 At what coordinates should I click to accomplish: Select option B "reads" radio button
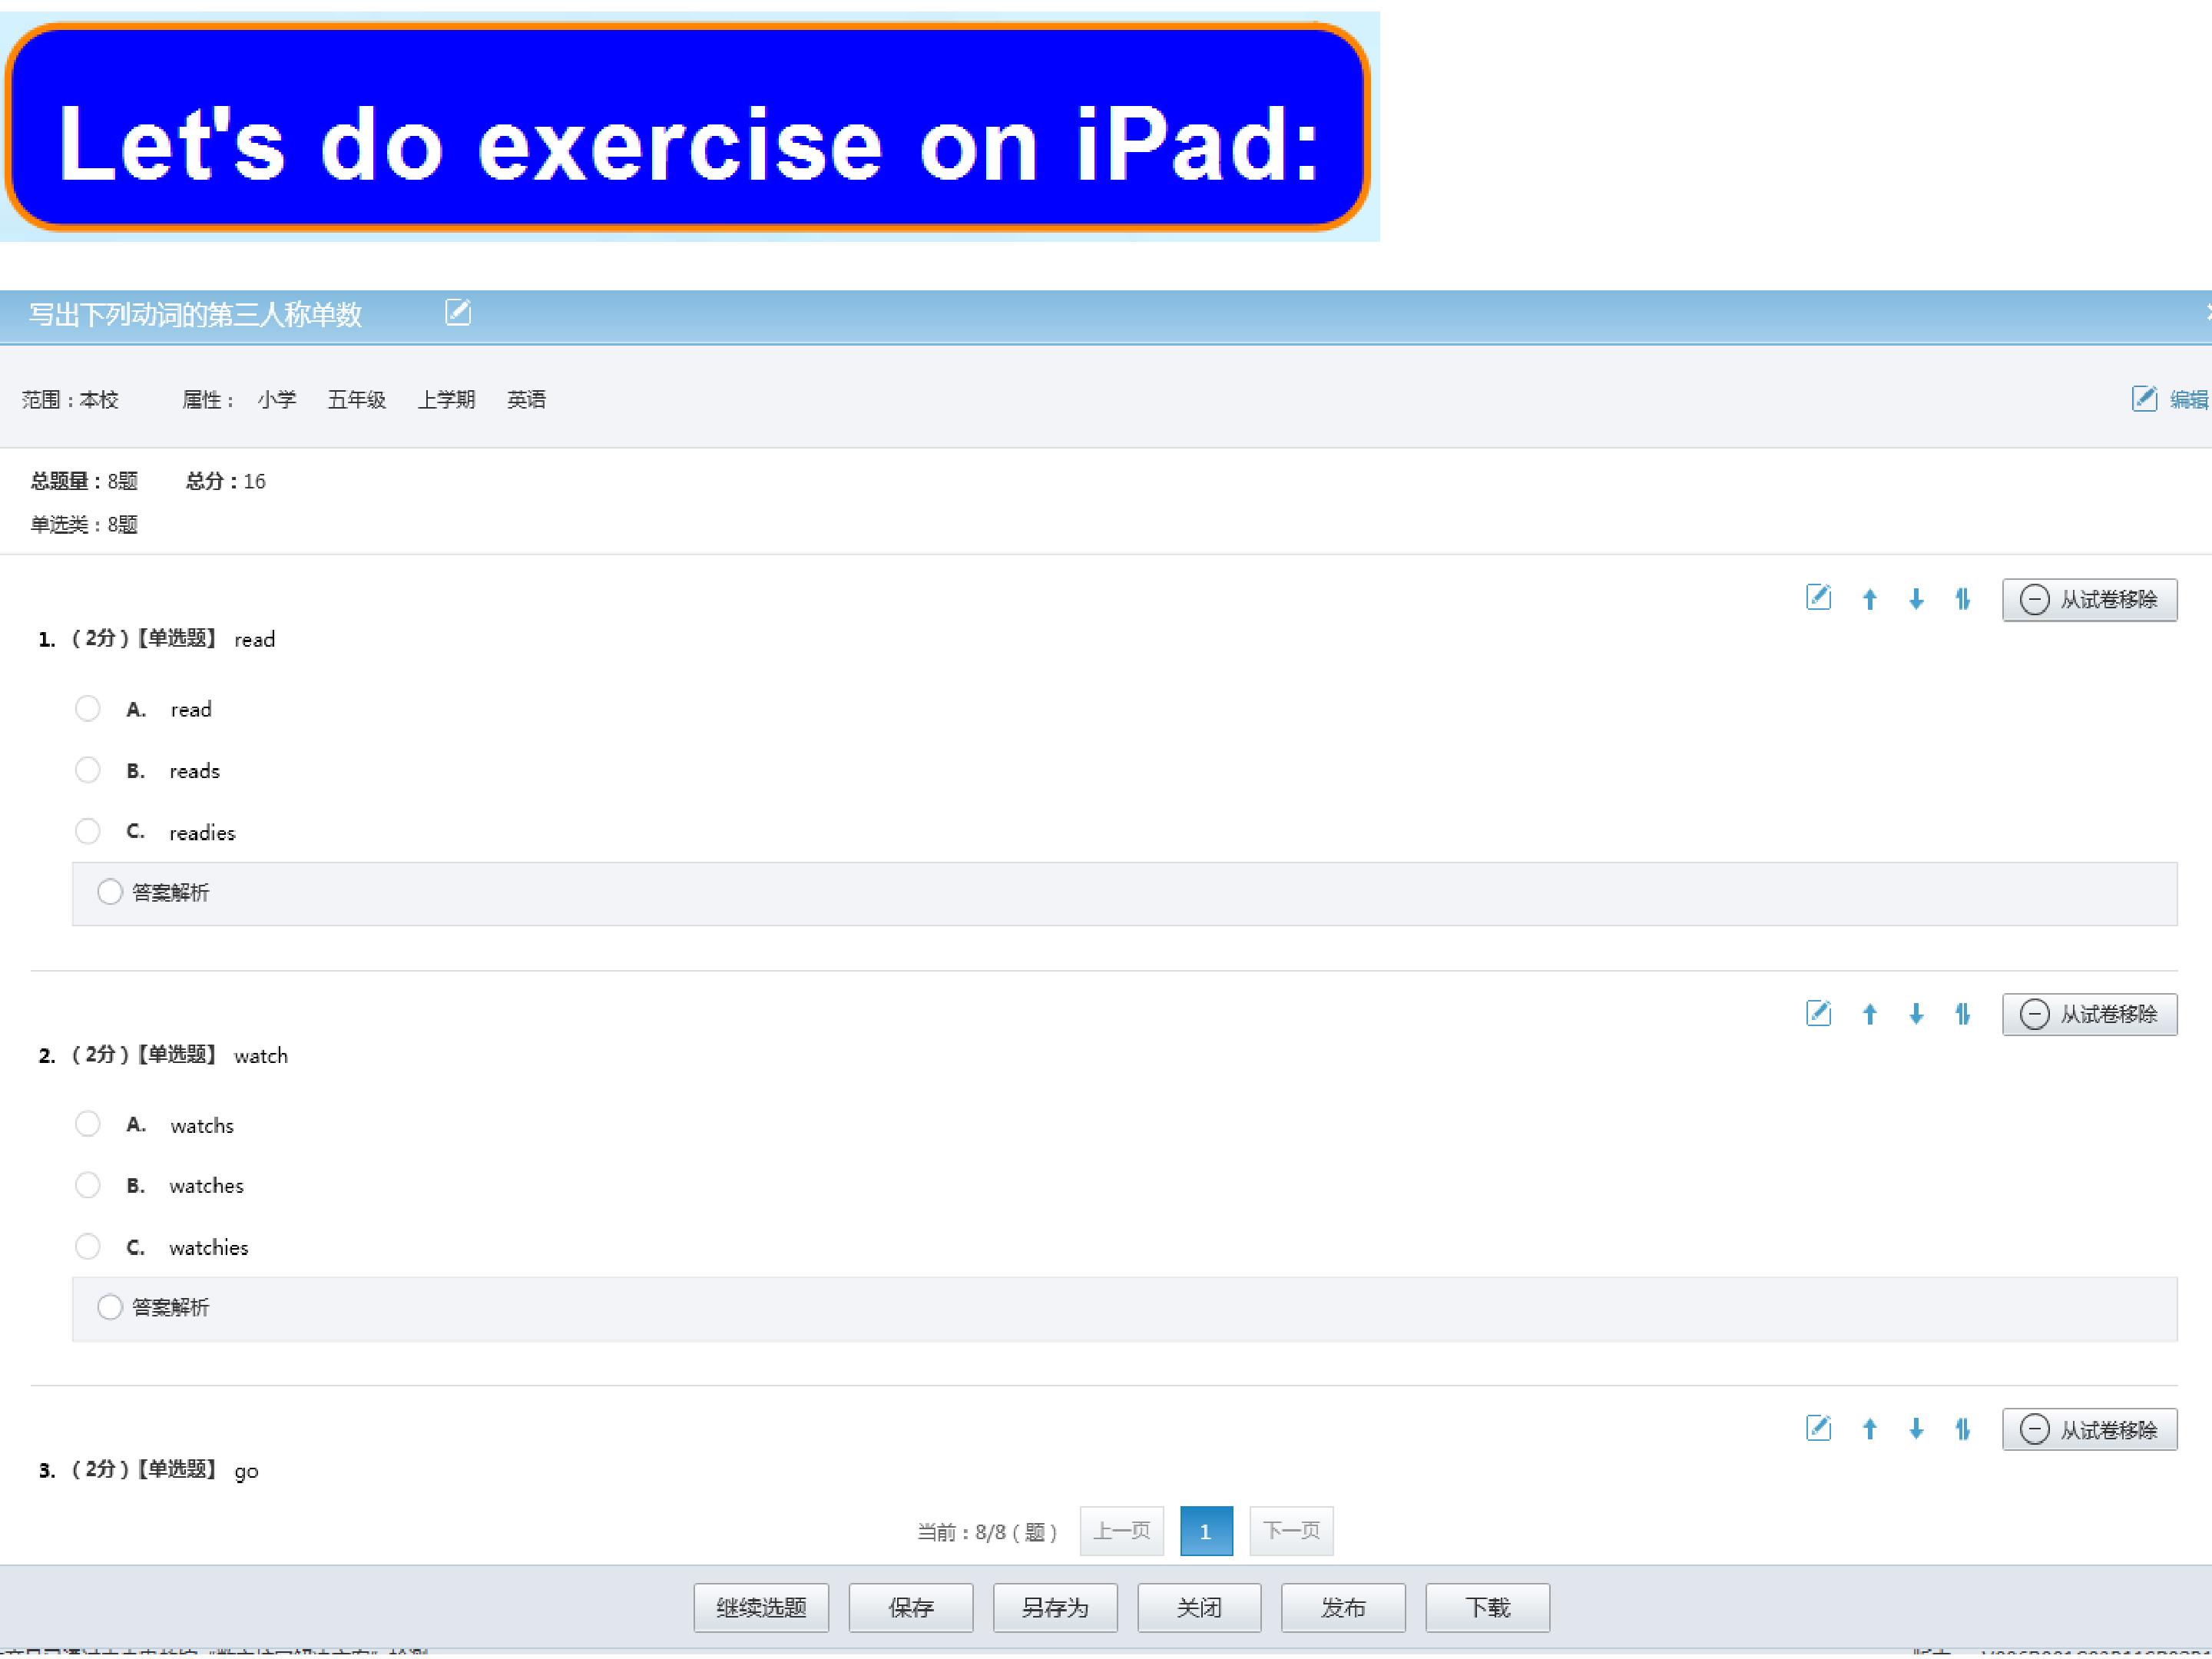pyautogui.click(x=88, y=770)
